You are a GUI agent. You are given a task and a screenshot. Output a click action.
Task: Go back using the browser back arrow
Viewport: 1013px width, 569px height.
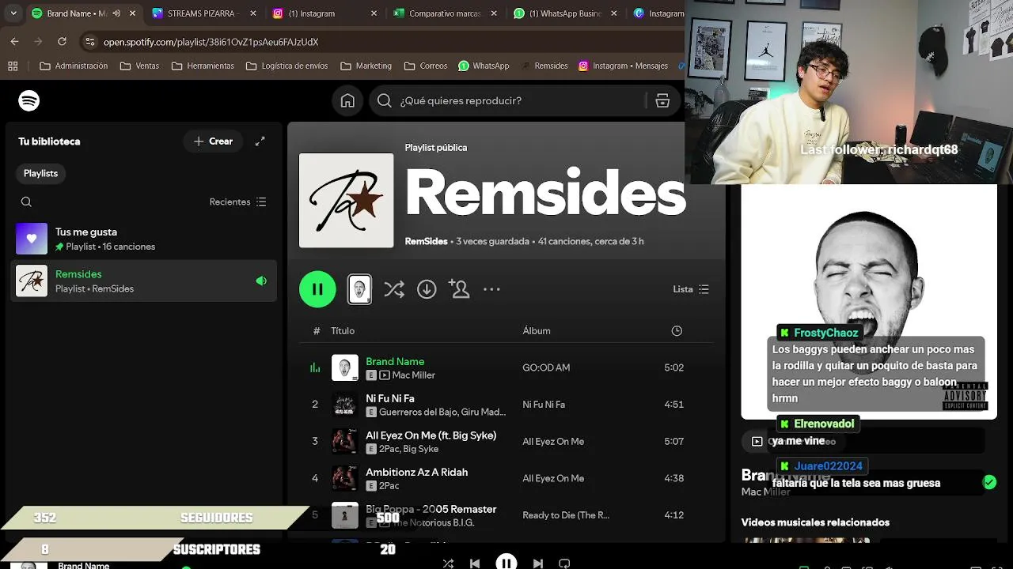[x=14, y=41]
